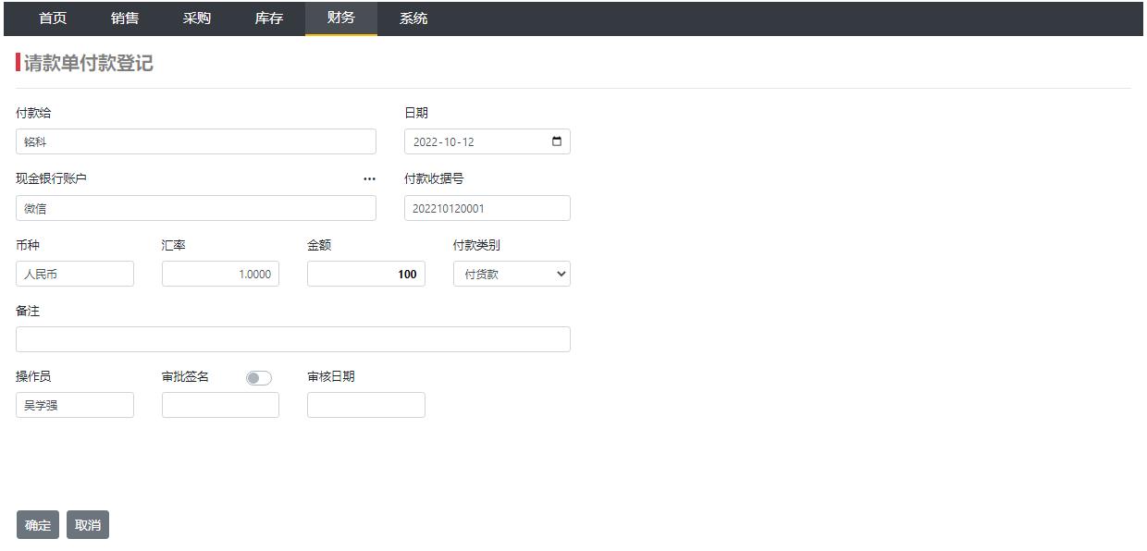Click the date value 2022-10-12
This screenshot has height=551, width=1147.
444,142
